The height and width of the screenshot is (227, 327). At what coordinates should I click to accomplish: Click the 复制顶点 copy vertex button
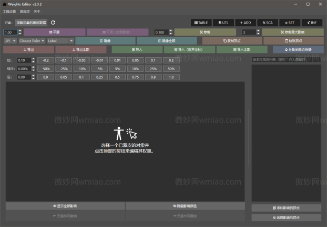coord(232,41)
